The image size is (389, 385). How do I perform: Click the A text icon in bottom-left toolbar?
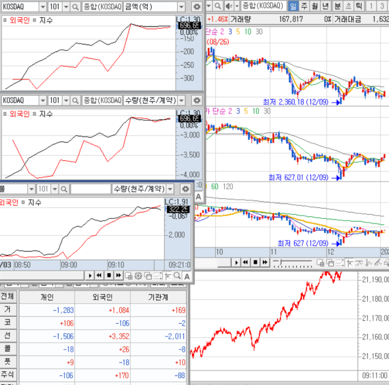(x=187, y=276)
